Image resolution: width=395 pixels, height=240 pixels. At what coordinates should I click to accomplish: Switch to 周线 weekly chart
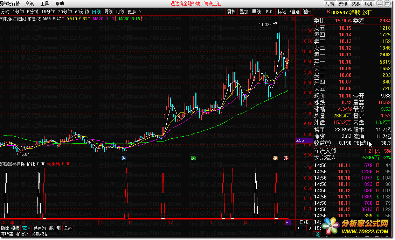[x=108, y=12]
